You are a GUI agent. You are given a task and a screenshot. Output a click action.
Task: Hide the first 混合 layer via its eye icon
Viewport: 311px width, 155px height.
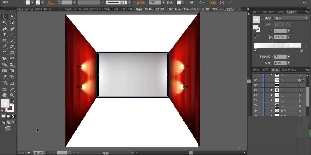255,111
